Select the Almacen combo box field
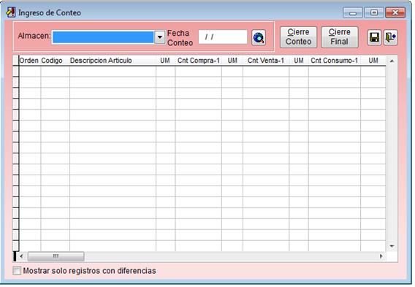 coord(109,37)
